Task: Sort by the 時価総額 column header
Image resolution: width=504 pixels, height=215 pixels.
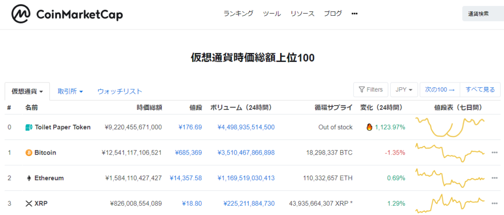Action: pos(149,107)
